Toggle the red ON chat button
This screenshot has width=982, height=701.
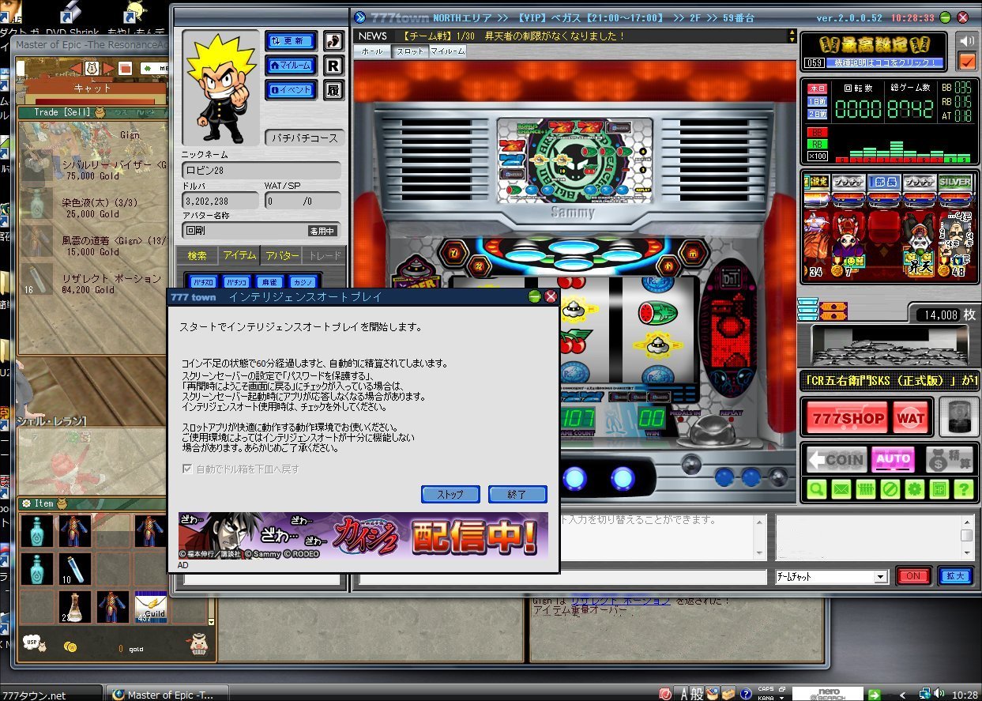pos(913,576)
